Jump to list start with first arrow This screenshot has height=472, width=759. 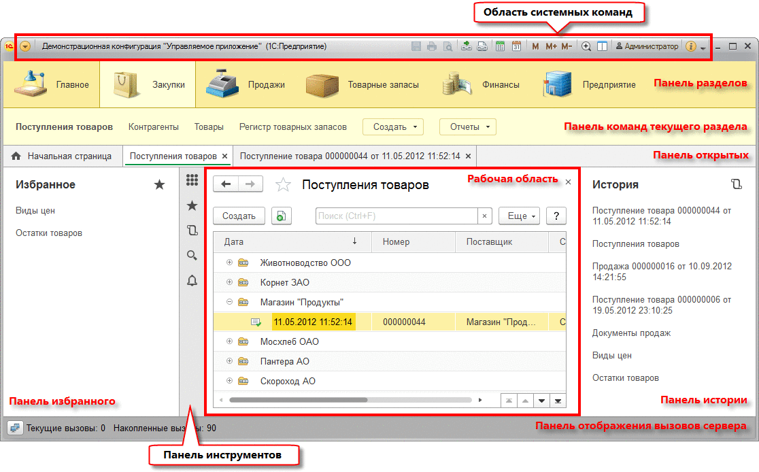pos(509,401)
